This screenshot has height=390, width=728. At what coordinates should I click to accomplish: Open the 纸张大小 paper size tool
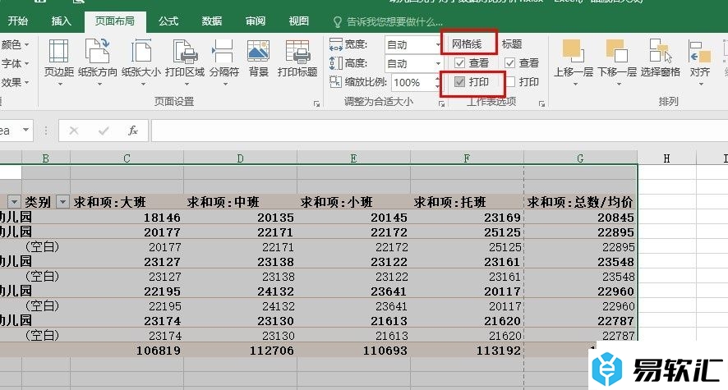point(141,53)
